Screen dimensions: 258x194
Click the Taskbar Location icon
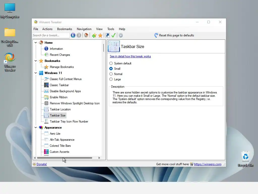pyautogui.click(x=46, y=109)
